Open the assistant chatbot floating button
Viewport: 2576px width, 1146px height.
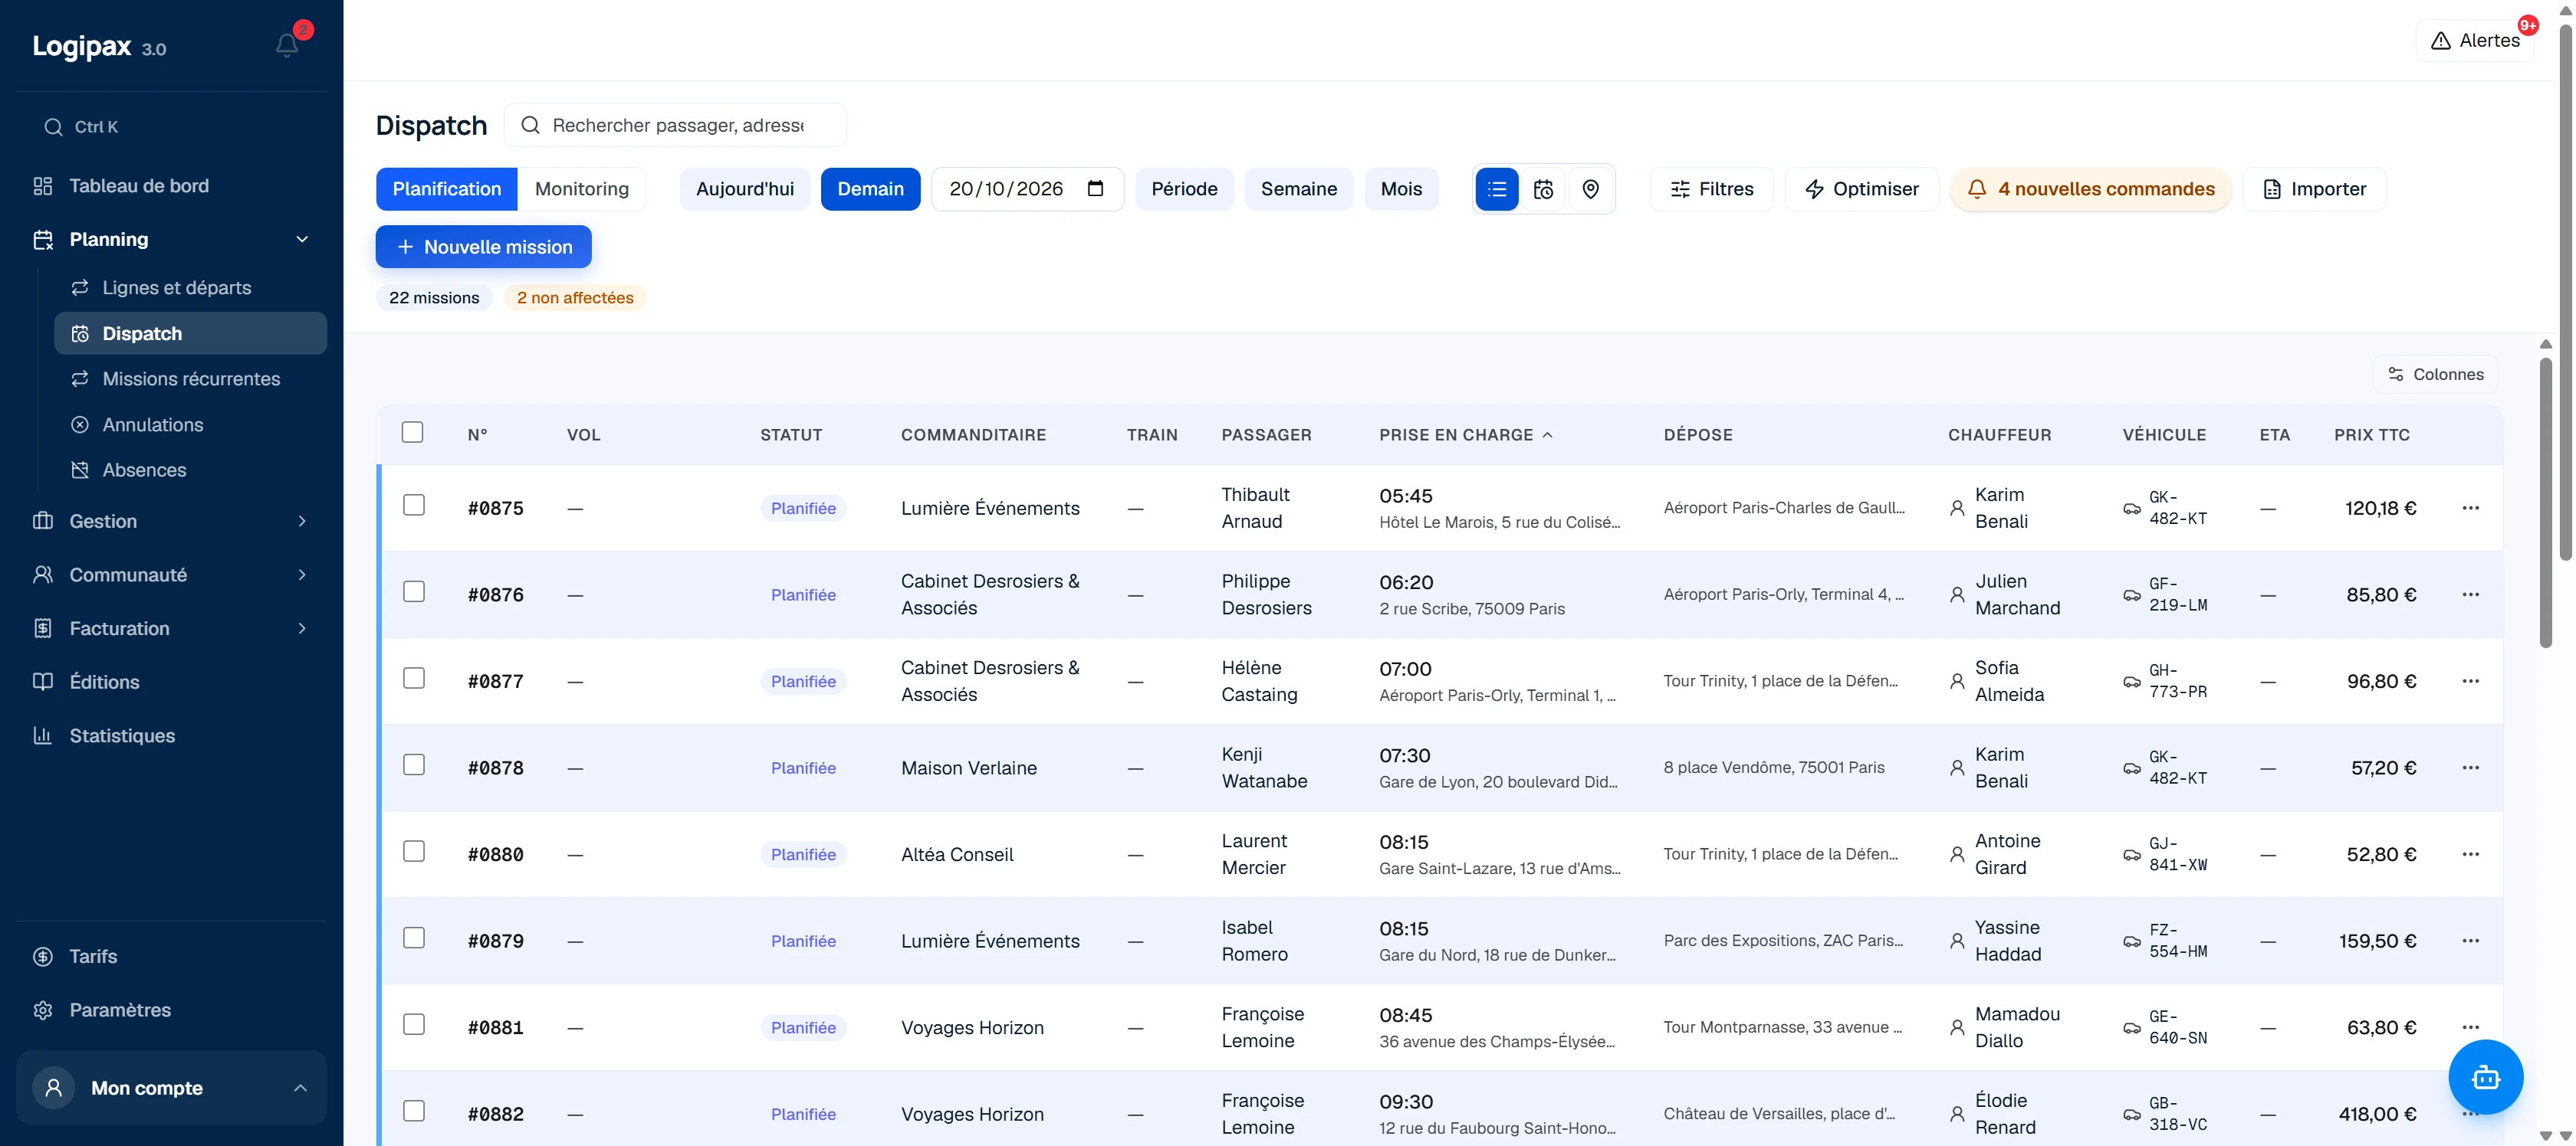2485,1077
